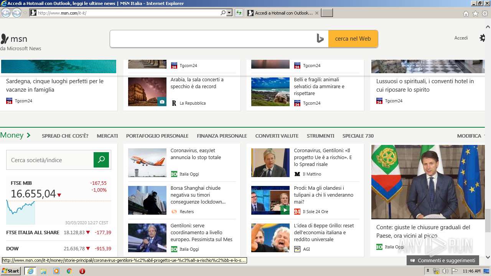Click the Internet Explorer forward arrow
The width and height of the screenshot is (491, 276).
coord(16,13)
